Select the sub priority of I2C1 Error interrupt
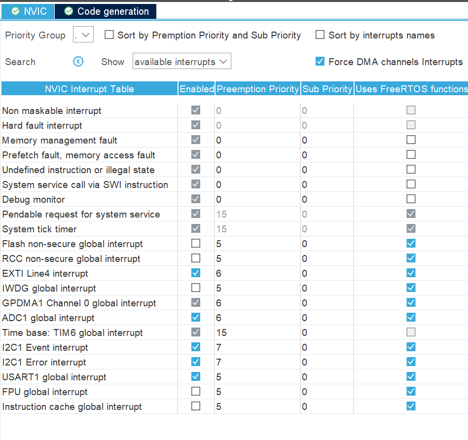468x440 pixels. pos(327,362)
